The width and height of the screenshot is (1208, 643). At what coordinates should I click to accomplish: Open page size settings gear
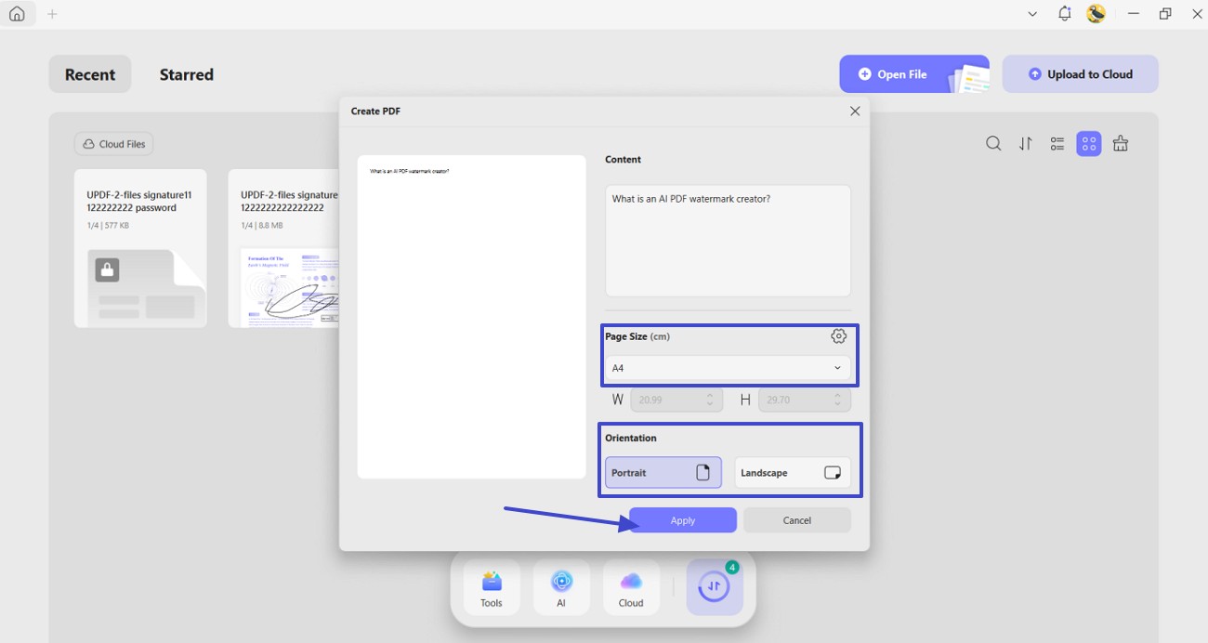click(838, 336)
